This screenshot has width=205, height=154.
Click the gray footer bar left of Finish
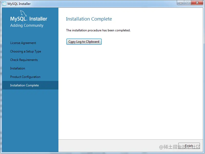(115, 146)
